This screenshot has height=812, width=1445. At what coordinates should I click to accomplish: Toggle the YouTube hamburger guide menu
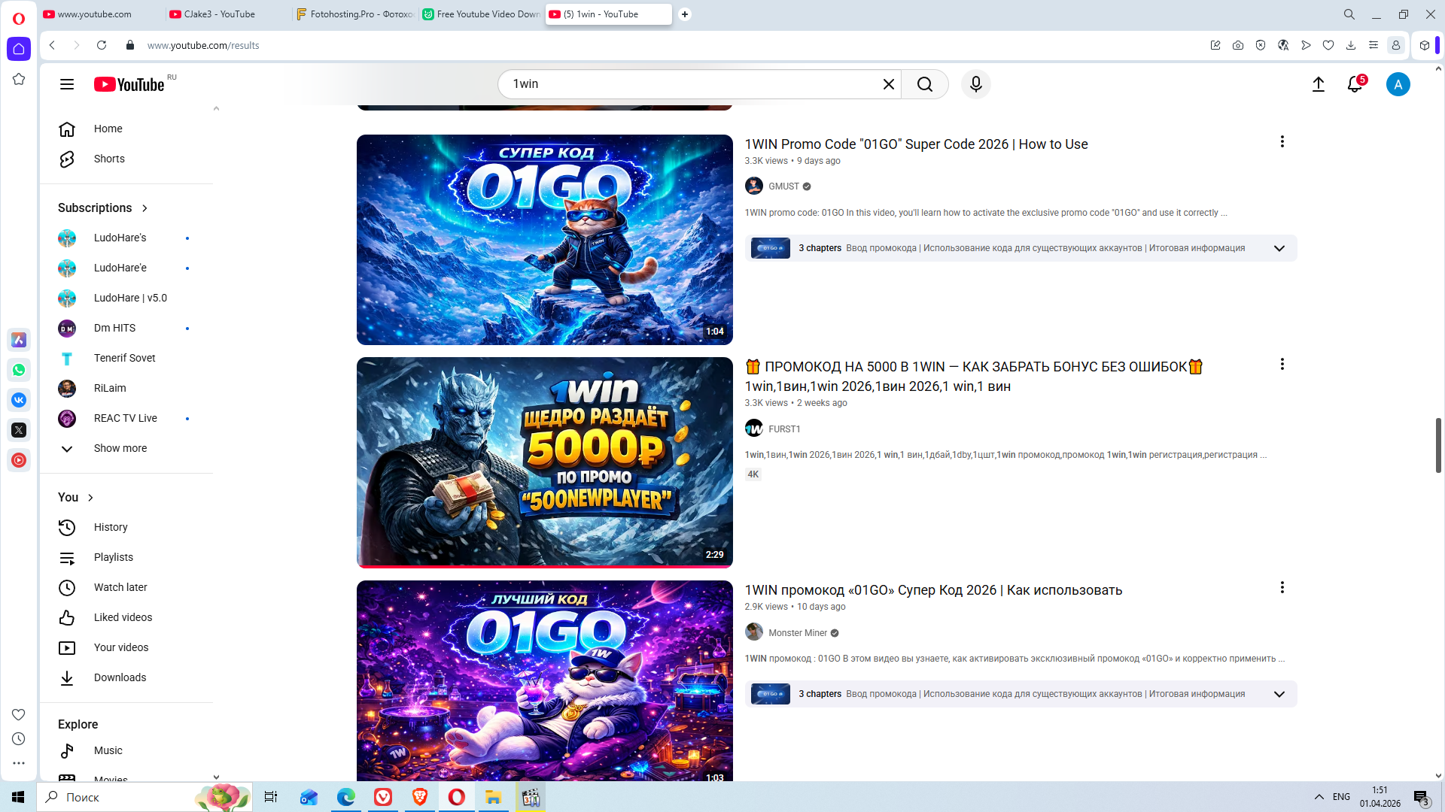pyautogui.click(x=67, y=84)
